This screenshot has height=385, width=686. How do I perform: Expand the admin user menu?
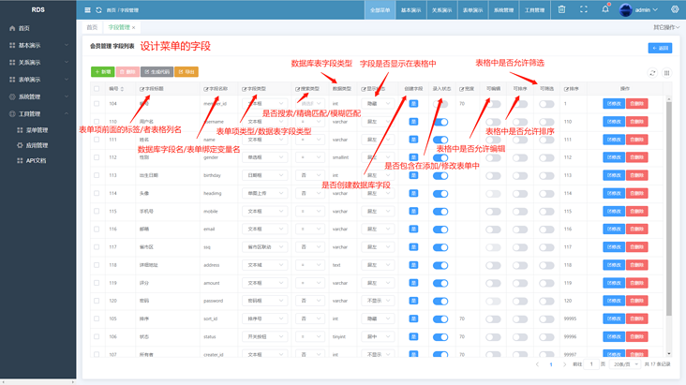pos(639,9)
